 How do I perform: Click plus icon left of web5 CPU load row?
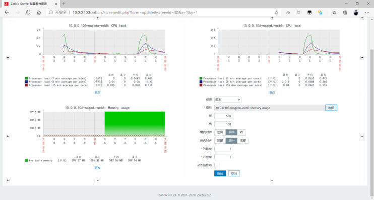point(8,58)
